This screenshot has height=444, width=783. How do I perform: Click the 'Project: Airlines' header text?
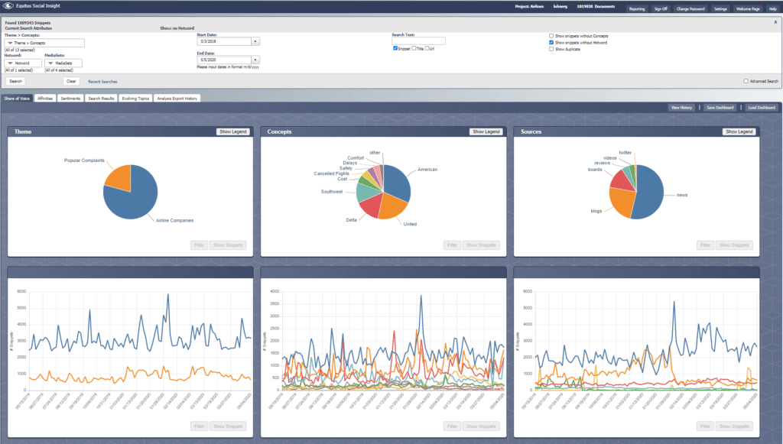coord(529,6)
